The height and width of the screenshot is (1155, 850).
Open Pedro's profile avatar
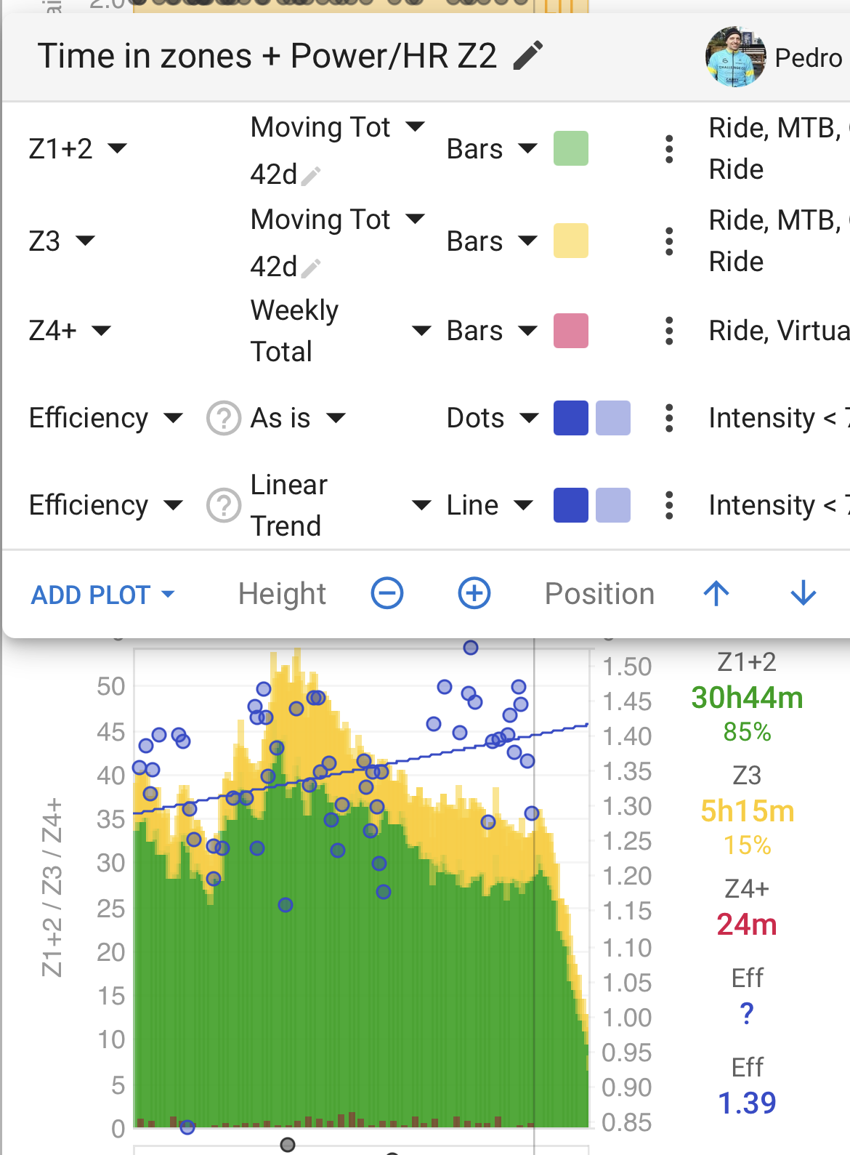(x=735, y=57)
